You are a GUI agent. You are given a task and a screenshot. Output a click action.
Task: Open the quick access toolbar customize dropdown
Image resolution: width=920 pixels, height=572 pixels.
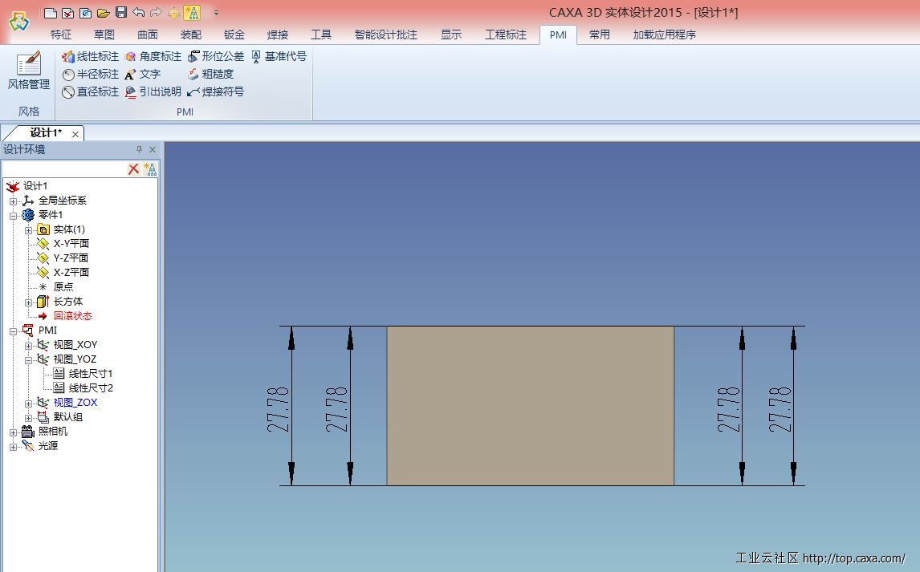pyautogui.click(x=216, y=12)
